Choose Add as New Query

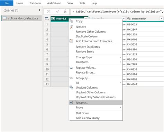(x=95, y=118)
